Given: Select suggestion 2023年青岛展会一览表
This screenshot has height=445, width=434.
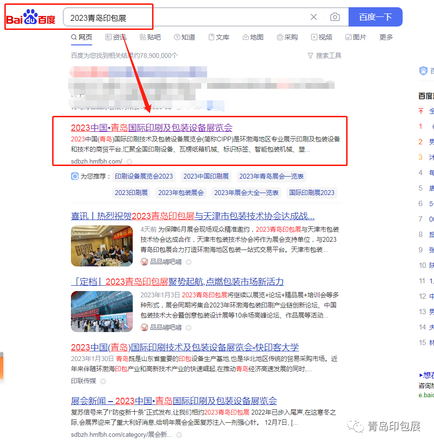Looking at the screenshot, I should coord(271,176).
